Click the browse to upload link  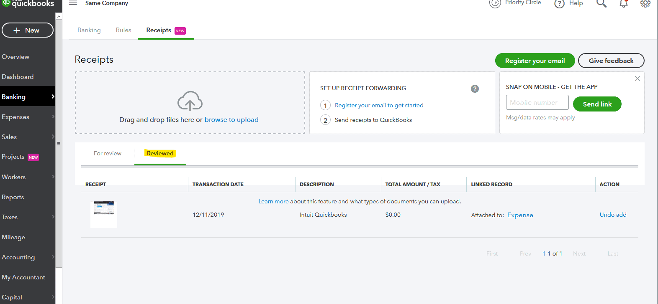pos(231,119)
